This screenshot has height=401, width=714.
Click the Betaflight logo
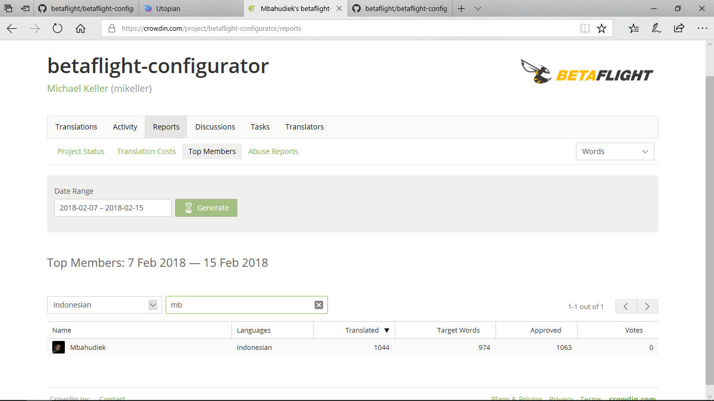pos(587,72)
